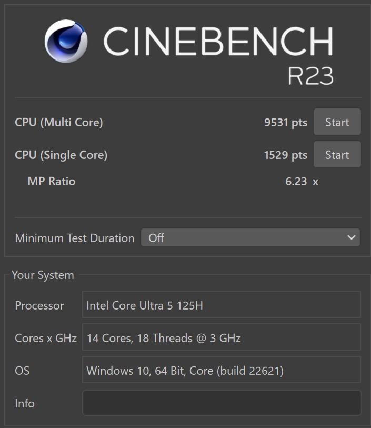Screen dimensions: 371x428
Task: Start the CPU Multi Core test
Action: 337,122
